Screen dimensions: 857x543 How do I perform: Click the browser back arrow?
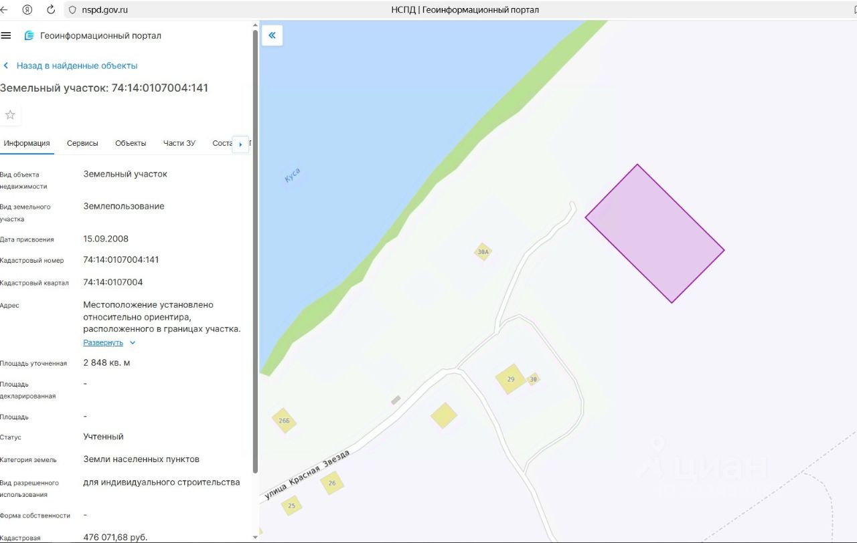5,9
